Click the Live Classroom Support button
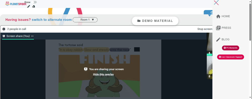This screenshot has height=99, width=252. click(231, 57)
